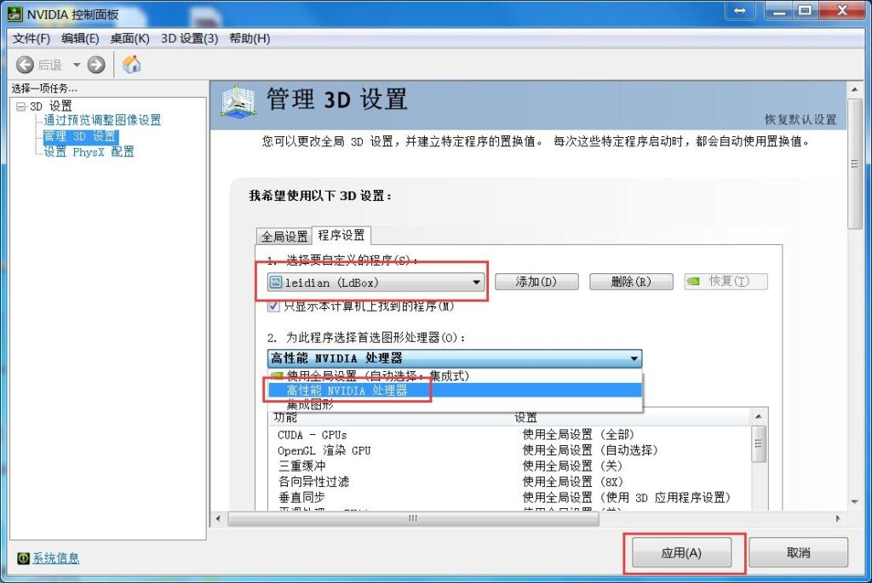Screen dimensions: 872x583
Task: Click the 设置 column header
Action: [x=629, y=417]
